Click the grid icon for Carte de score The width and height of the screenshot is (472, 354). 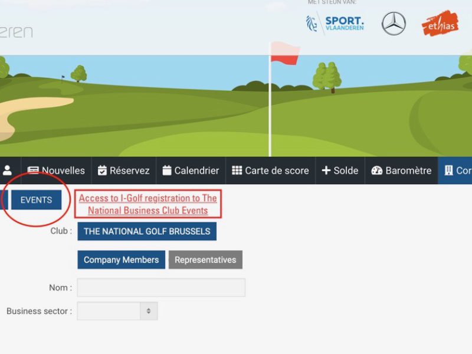click(x=237, y=171)
